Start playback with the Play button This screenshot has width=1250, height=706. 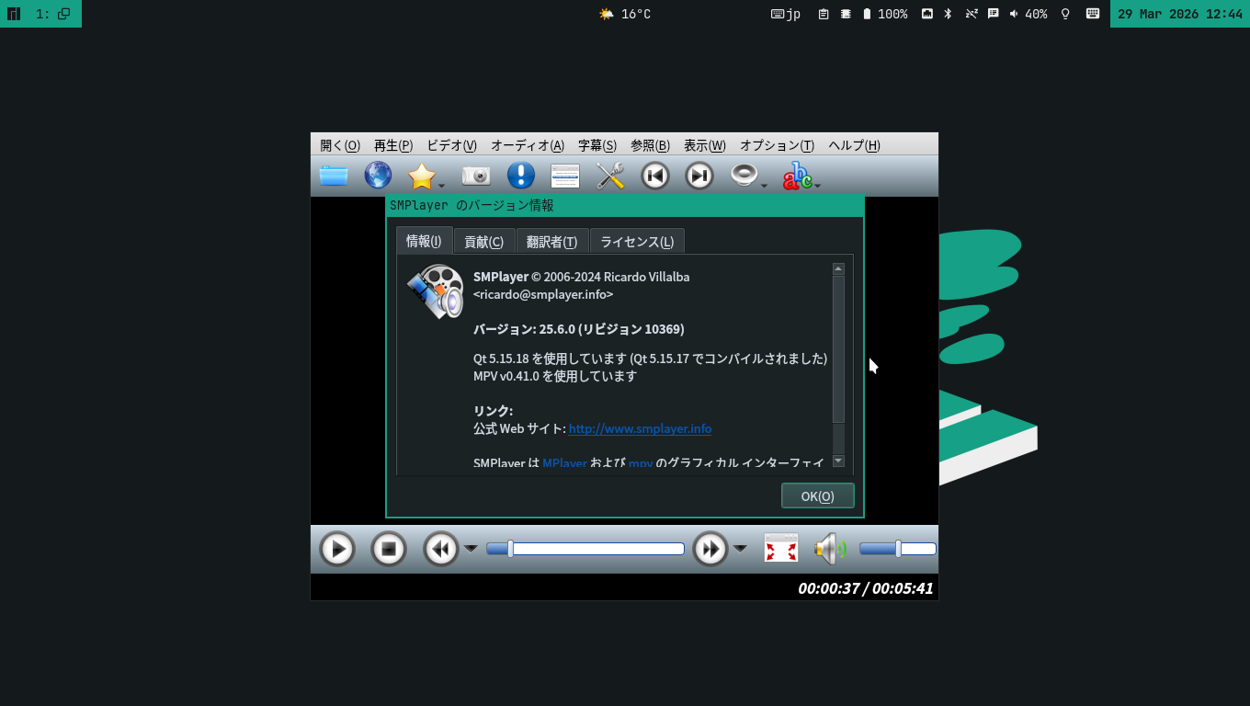click(337, 549)
